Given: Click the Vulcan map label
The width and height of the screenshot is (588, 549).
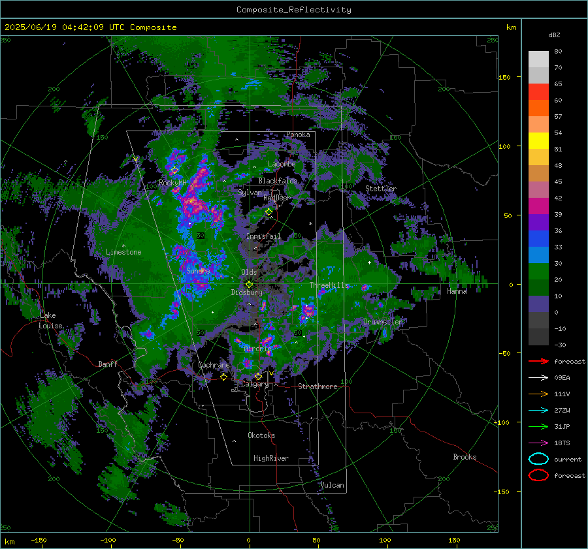Looking at the screenshot, I should [x=333, y=485].
